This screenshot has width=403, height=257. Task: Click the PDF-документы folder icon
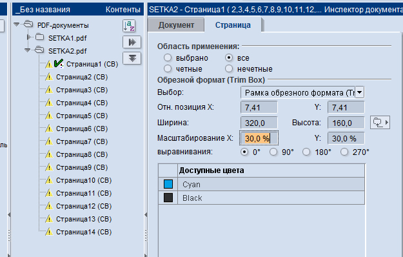[28, 25]
